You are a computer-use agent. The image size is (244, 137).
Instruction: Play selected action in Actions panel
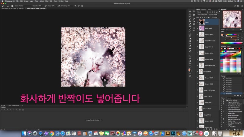click(x=232, y=129)
